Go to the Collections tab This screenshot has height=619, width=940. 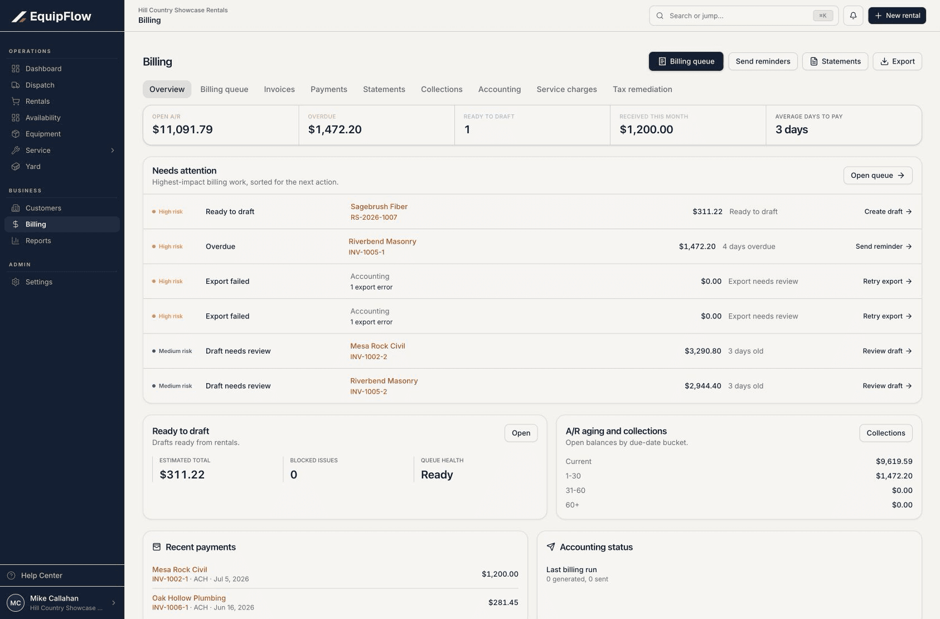[x=442, y=89]
